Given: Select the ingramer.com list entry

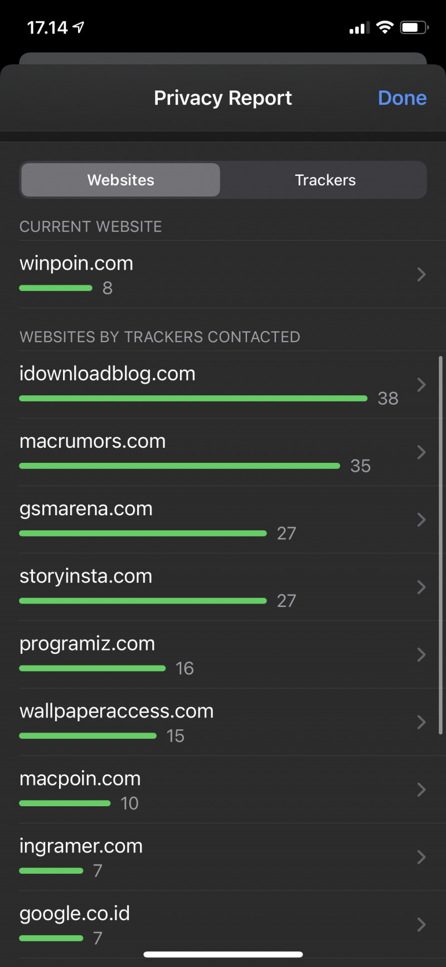Looking at the screenshot, I should [81, 846].
